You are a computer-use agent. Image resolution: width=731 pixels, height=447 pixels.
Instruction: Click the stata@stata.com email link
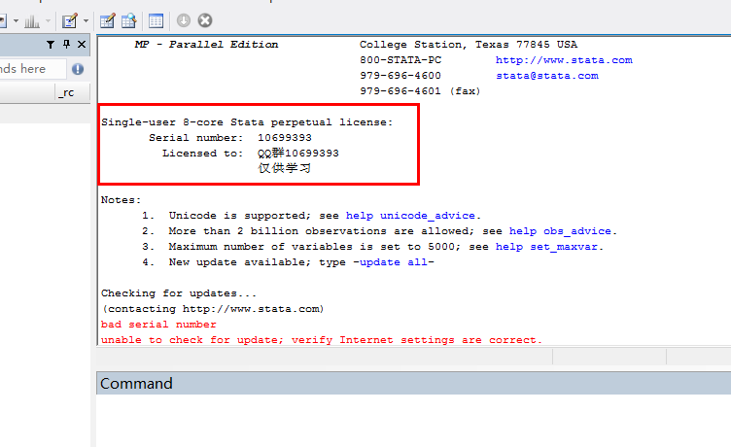(547, 76)
